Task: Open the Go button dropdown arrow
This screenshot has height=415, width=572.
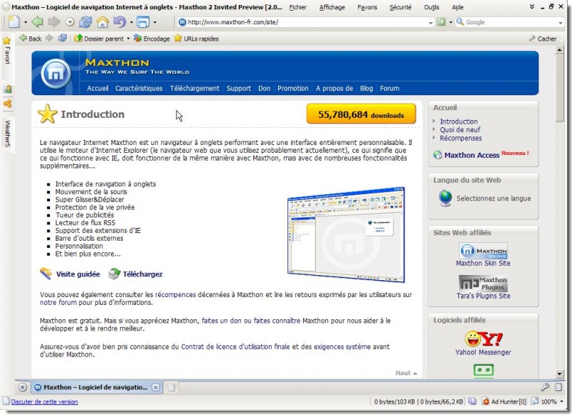Action: [450, 23]
